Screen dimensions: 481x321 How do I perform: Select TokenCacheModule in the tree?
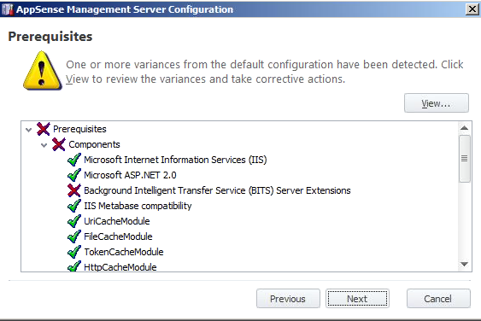pos(124,252)
